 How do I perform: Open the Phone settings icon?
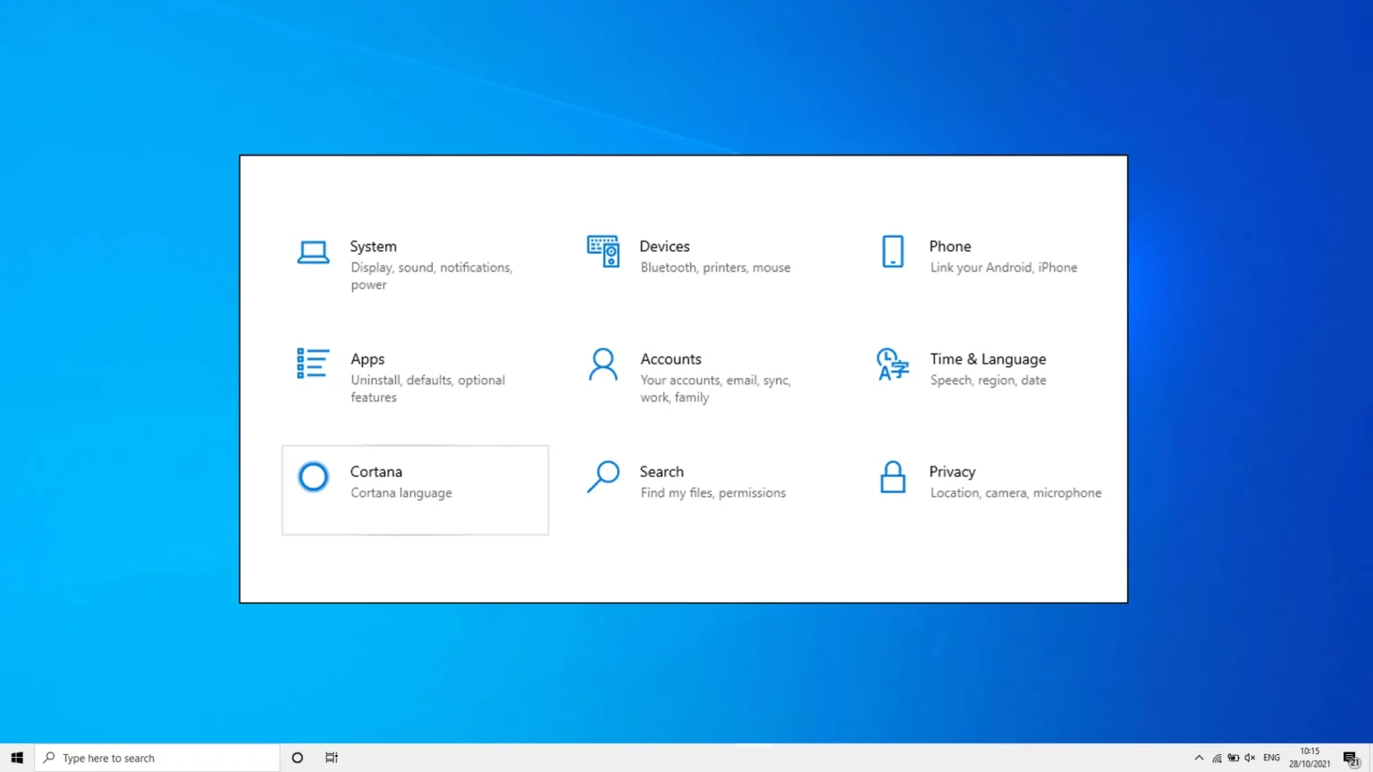pos(892,252)
